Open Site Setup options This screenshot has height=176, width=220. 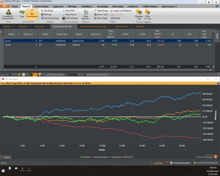point(47,10)
